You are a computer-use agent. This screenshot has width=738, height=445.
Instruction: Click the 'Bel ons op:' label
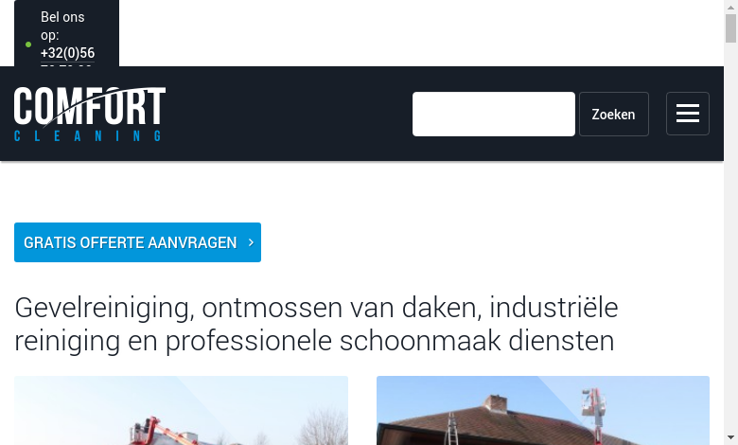[x=62, y=26]
